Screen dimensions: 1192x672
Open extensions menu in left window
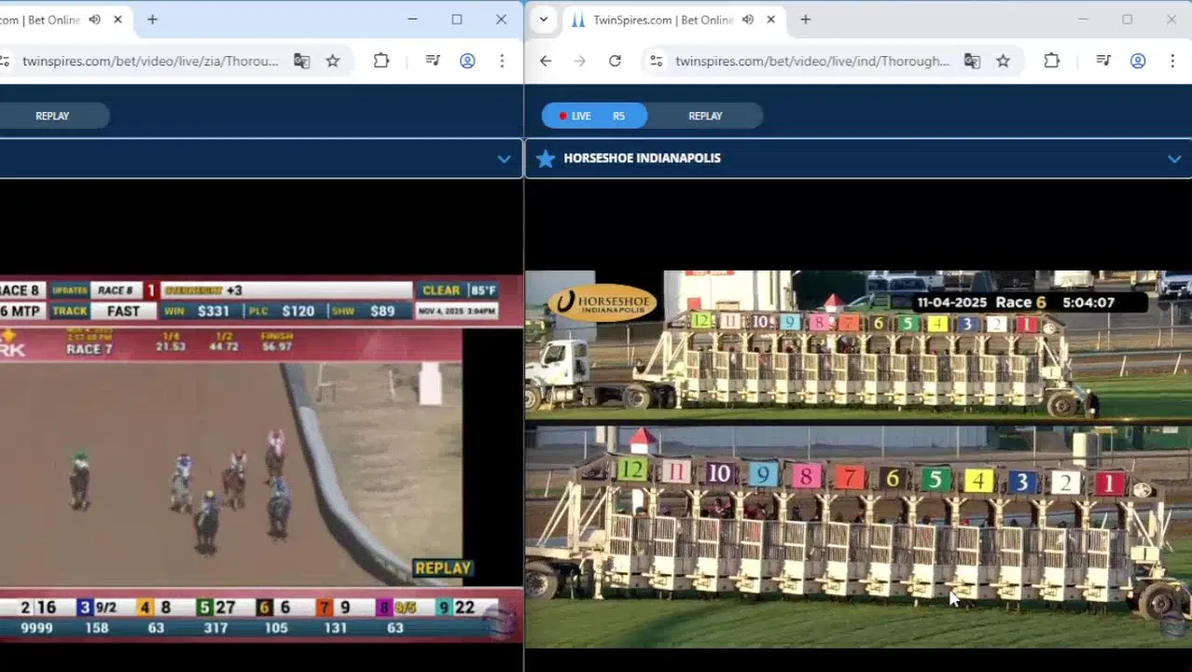(x=381, y=61)
